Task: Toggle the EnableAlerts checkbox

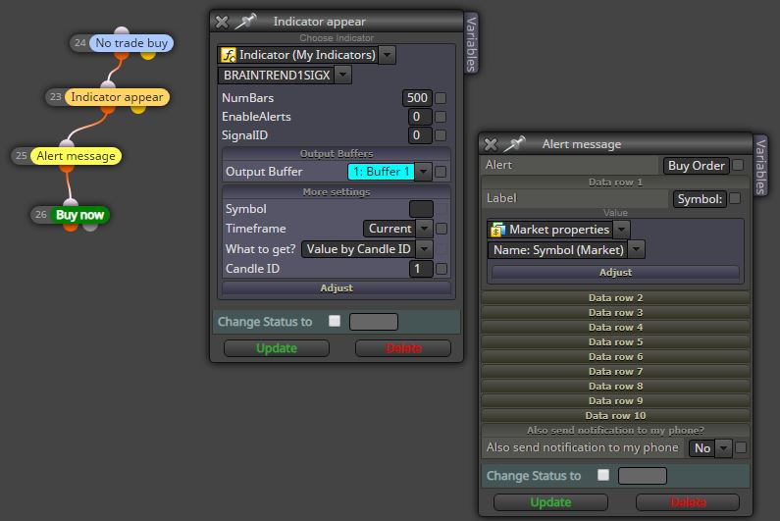Action: pos(441,117)
